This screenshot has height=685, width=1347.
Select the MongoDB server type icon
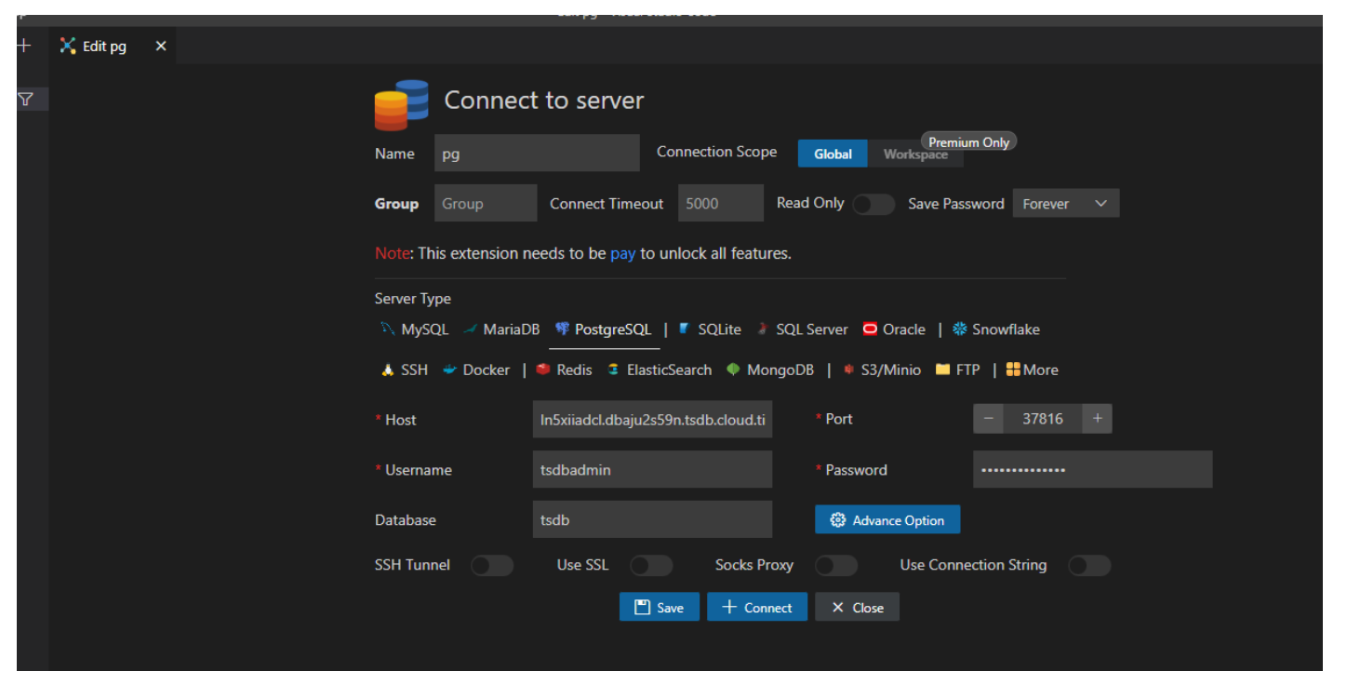[733, 370]
